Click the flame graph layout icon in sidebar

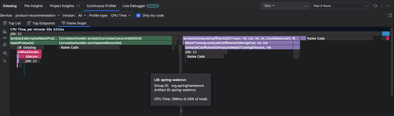[x=5, y=32]
